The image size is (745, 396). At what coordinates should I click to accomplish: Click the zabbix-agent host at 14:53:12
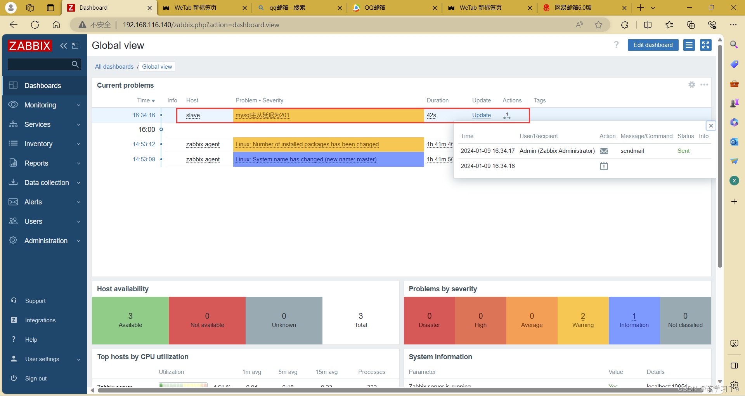(x=203, y=144)
